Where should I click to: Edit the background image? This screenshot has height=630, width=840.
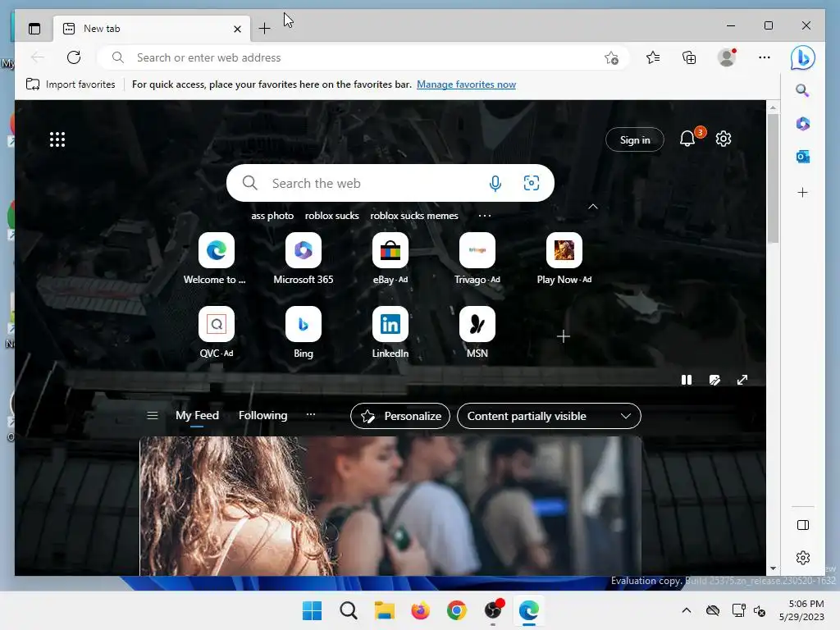714,380
